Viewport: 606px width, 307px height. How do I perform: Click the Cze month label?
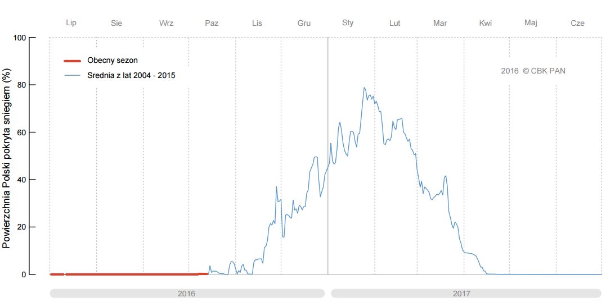click(x=577, y=23)
